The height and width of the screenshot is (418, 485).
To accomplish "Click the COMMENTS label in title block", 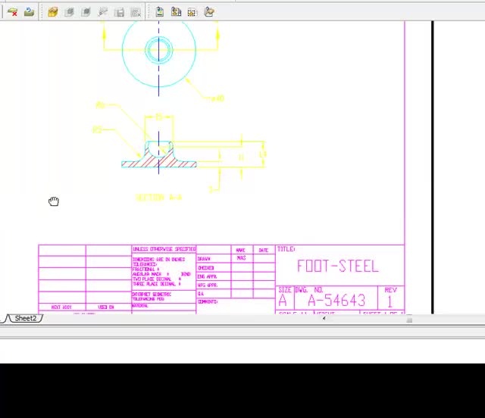I will pyautogui.click(x=208, y=301).
